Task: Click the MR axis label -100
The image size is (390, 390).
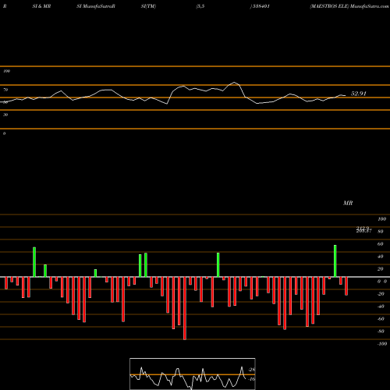Action: point(381,344)
